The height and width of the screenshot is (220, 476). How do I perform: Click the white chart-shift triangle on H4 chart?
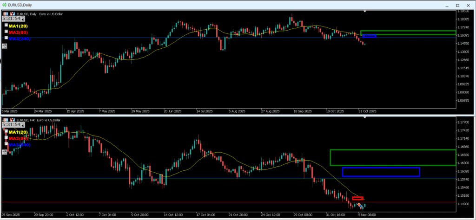coord(365,118)
